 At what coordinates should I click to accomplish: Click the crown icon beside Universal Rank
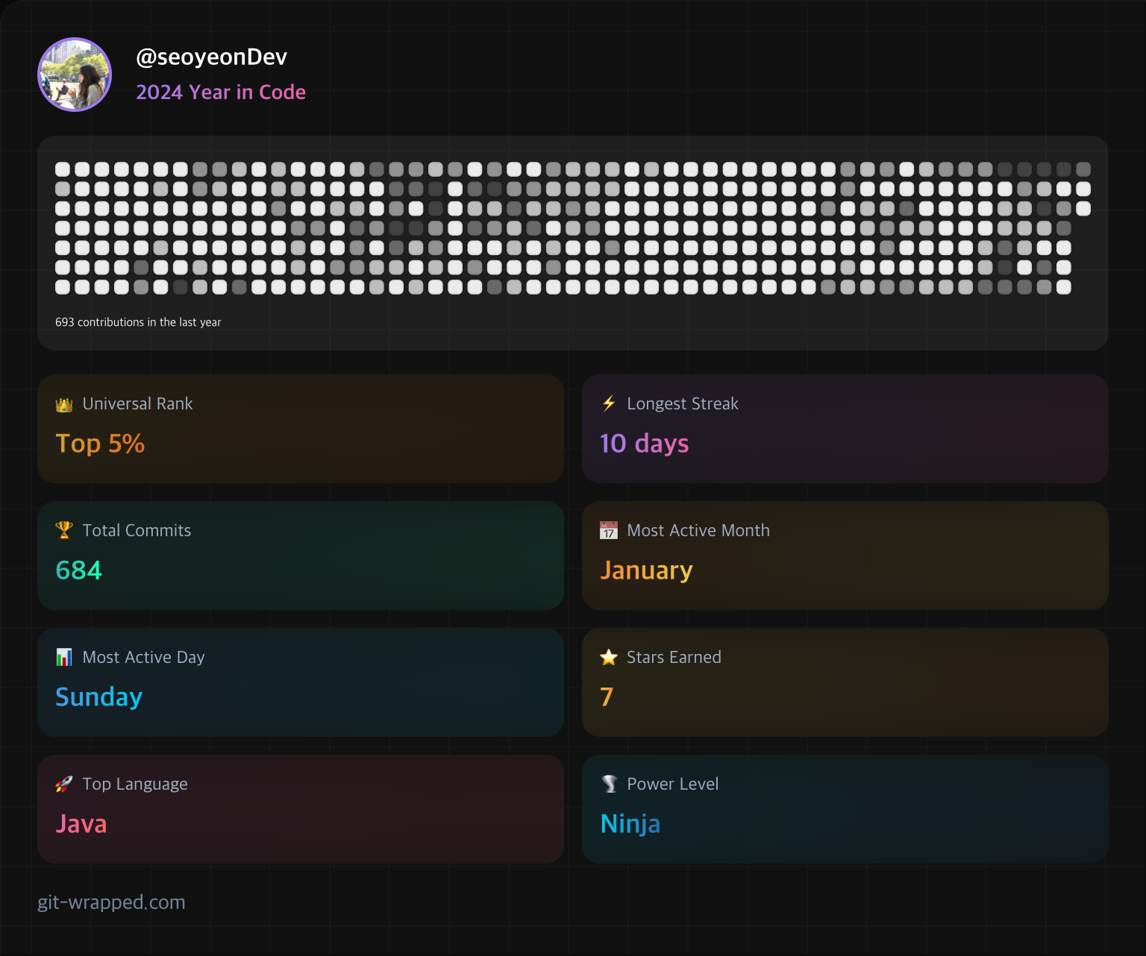click(64, 404)
